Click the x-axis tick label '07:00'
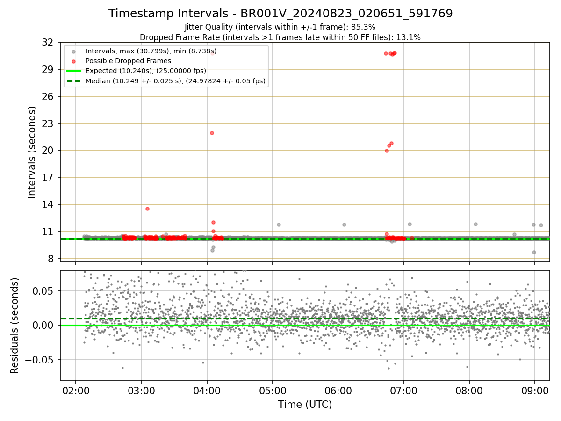 click(x=404, y=391)
